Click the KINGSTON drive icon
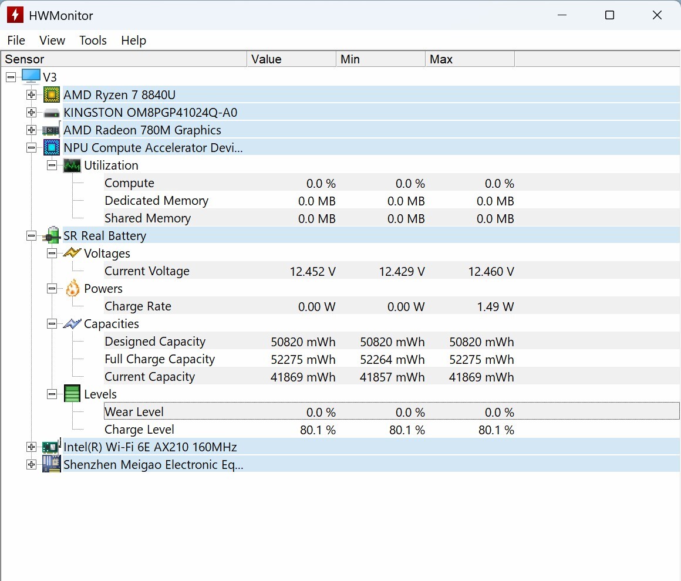Screen dimensions: 681x581 coord(52,113)
